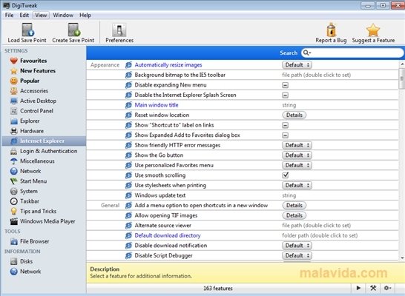This screenshot has width=405, height=296.
Task: Select Active Desktop in the sidebar
Action: [38, 101]
